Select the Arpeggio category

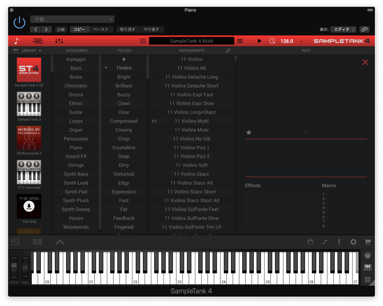tap(76, 59)
